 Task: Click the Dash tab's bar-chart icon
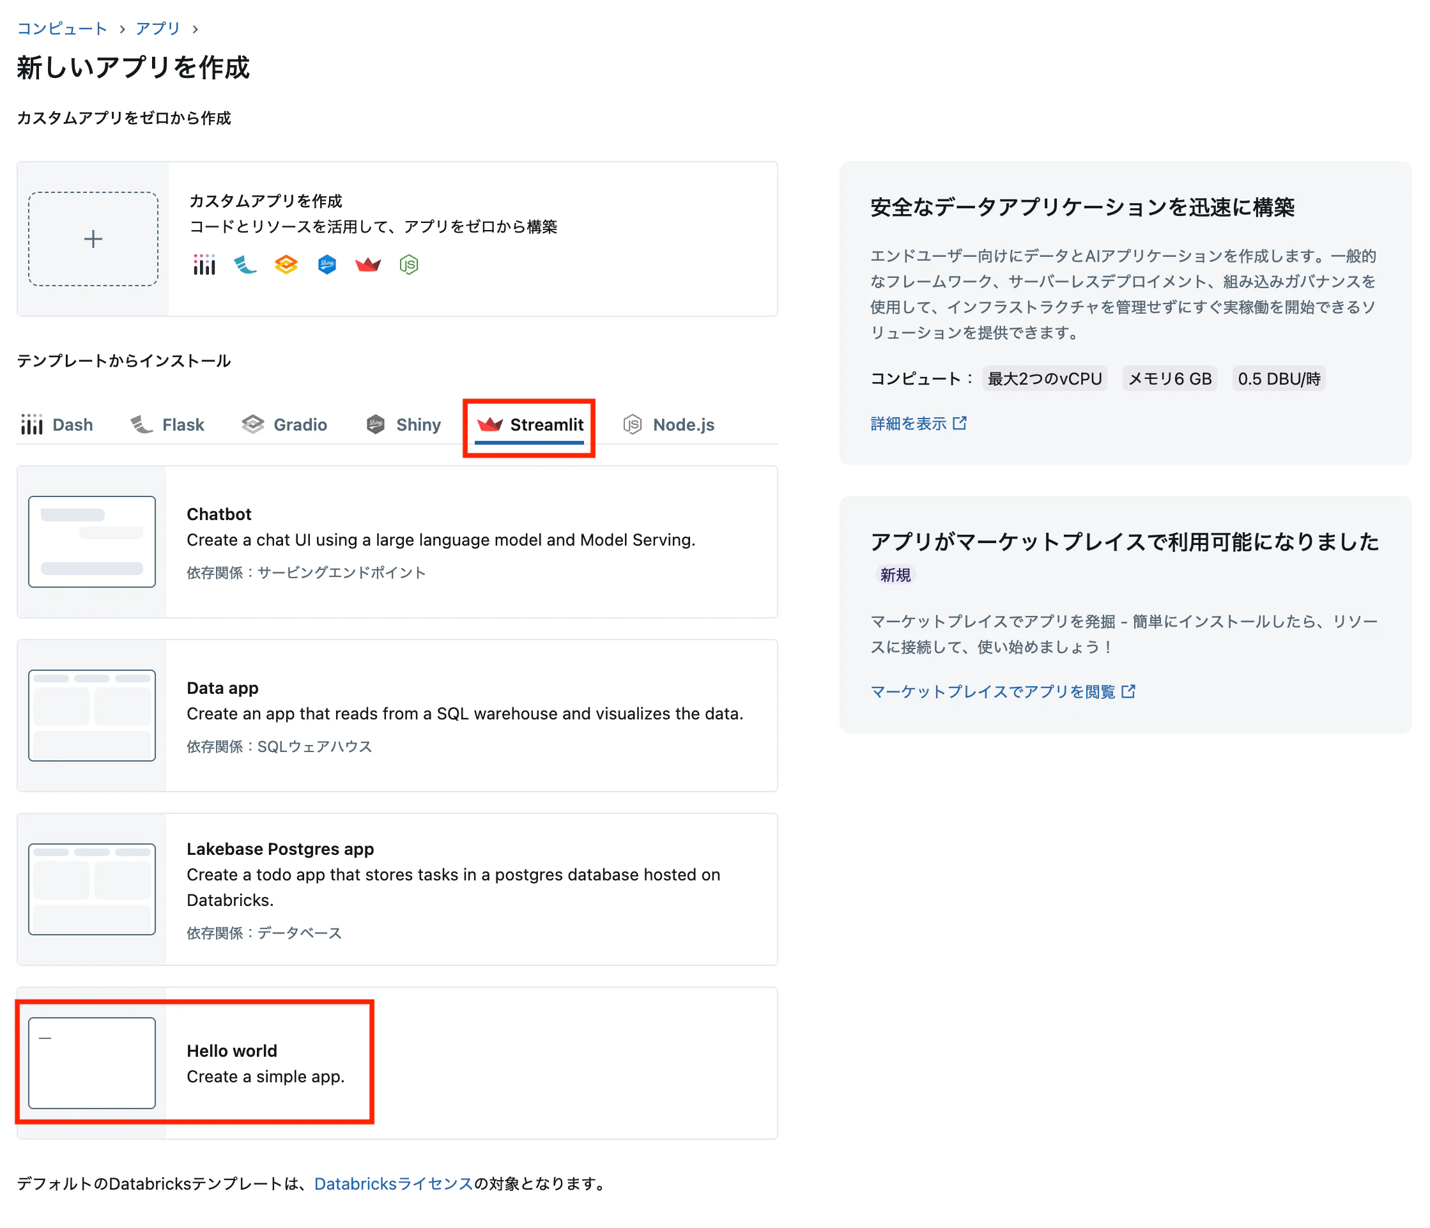pos(32,424)
